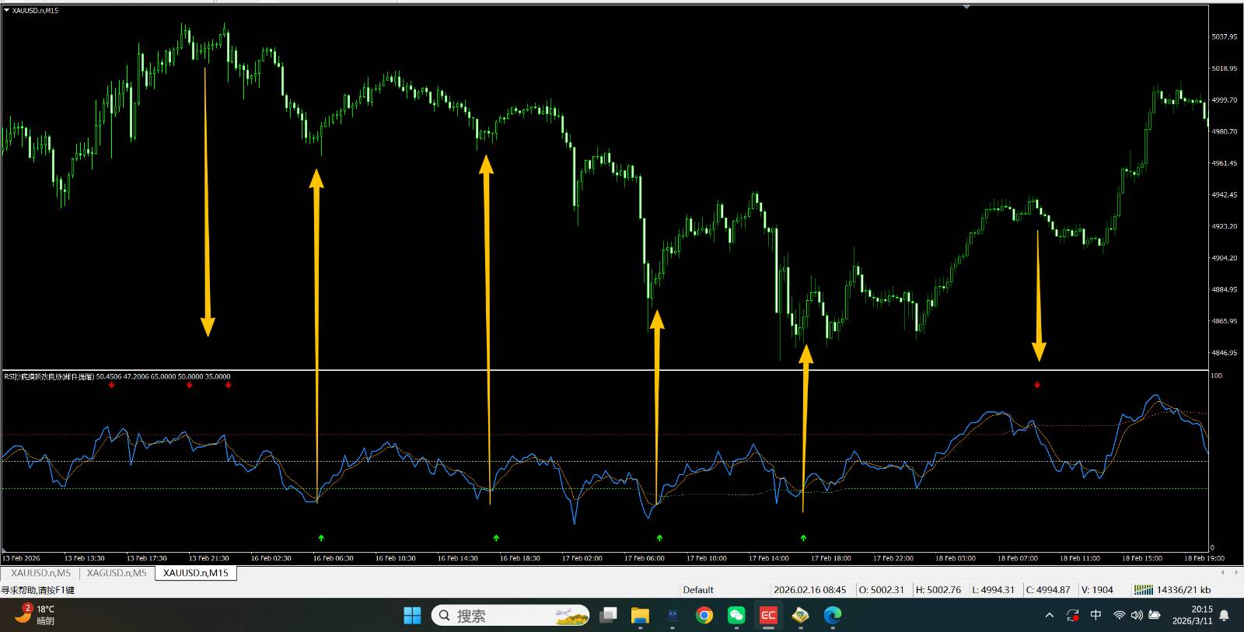This screenshot has height=632, width=1244.
Task: Click the chart shift triangle marker at top
Action: click(x=966, y=7)
